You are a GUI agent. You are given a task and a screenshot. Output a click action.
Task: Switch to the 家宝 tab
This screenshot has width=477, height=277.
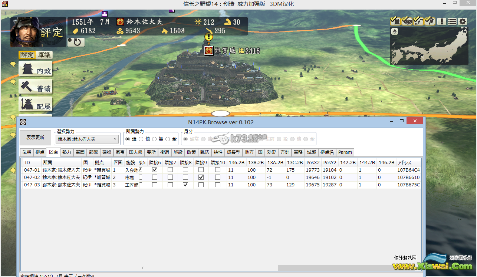[x=120, y=152]
